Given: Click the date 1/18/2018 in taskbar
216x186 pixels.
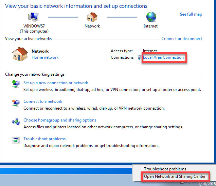Looking at the screenshot, I should (x=207, y=184).
